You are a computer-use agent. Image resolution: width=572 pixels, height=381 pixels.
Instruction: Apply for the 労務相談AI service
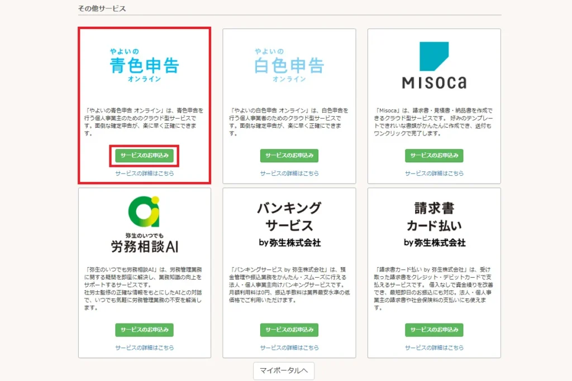(x=145, y=330)
